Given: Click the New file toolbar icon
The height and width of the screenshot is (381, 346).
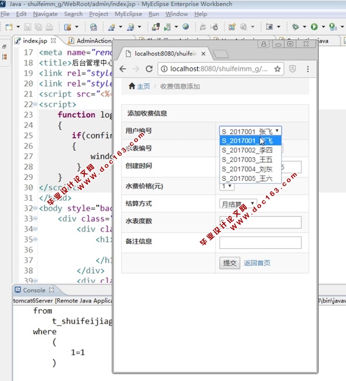Looking at the screenshot, I should 9,27.
